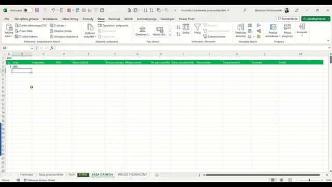Open the Power Pivot tab
The width and height of the screenshot is (332, 187).
(187, 19)
